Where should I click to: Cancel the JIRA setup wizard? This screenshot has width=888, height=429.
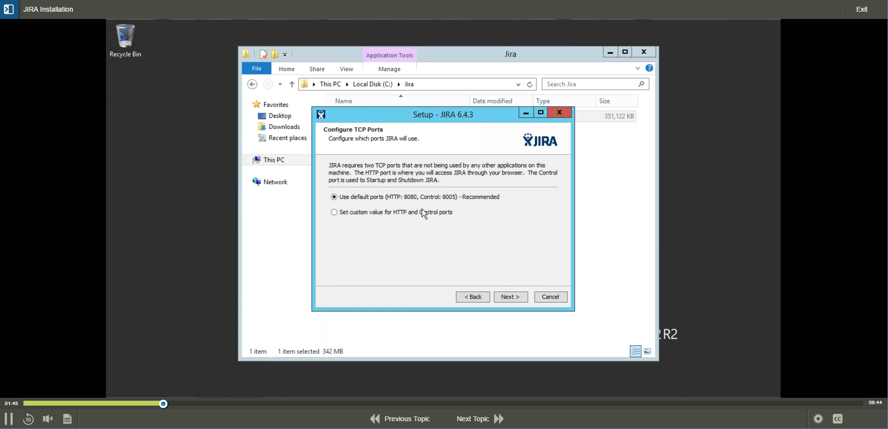tap(551, 297)
